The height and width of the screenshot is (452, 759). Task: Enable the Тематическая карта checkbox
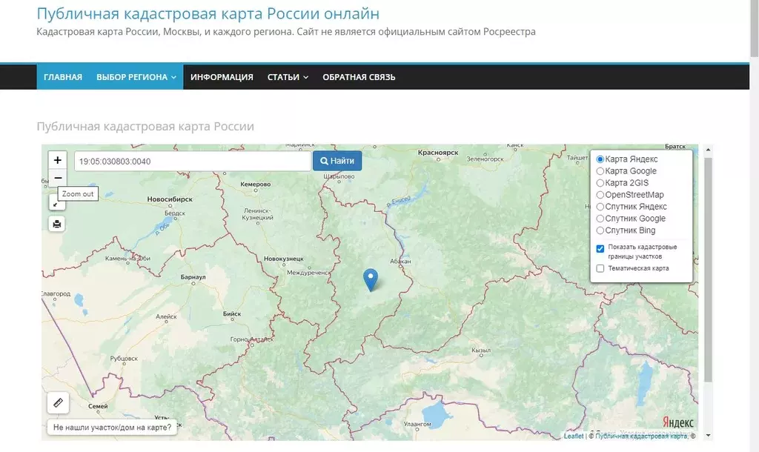click(600, 268)
